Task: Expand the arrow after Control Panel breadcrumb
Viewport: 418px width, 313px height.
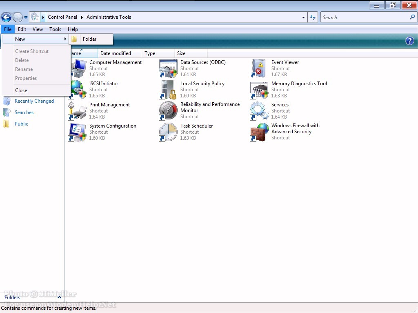Action: pyautogui.click(x=82, y=17)
